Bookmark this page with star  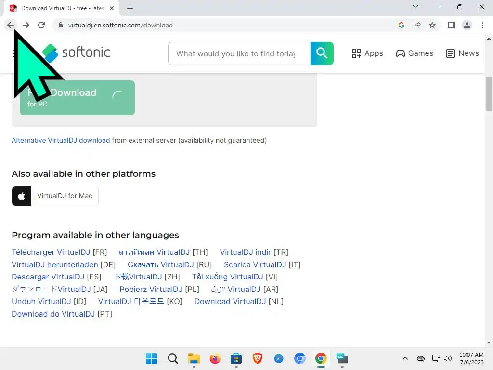click(x=432, y=25)
